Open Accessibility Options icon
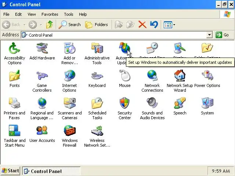The image size is (235, 176). [x=14, y=48]
